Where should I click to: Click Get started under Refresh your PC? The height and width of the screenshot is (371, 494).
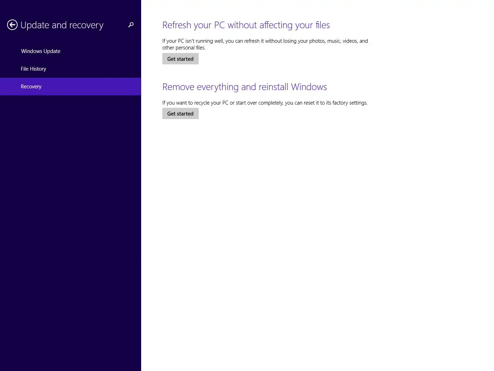coord(180,59)
